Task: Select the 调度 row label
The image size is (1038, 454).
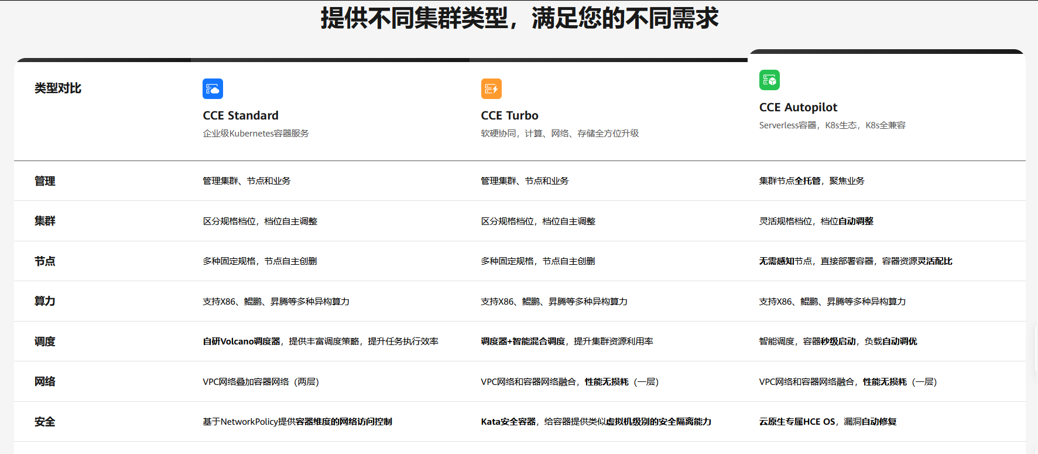Action: point(44,342)
